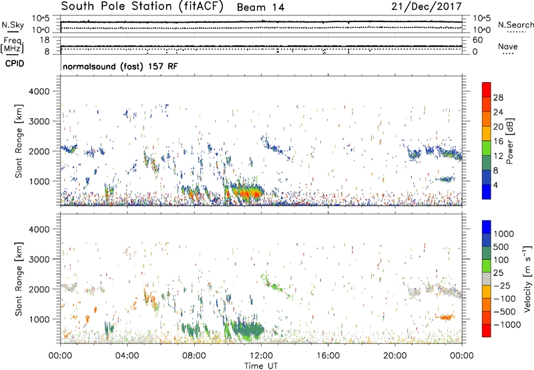This screenshot has width=534, height=370.
Task: Click the "N.Search" legend label
Action: [x=515, y=25]
